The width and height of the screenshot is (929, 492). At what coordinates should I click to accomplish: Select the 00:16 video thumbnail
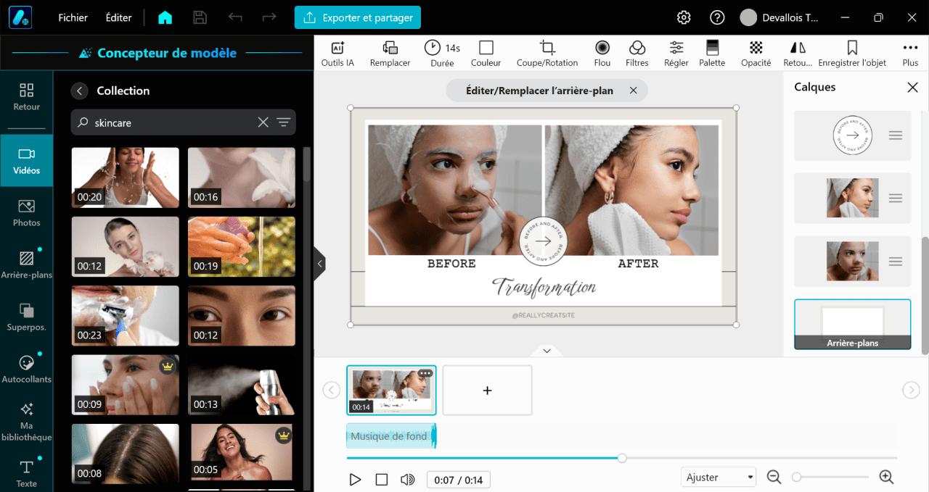tap(242, 178)
